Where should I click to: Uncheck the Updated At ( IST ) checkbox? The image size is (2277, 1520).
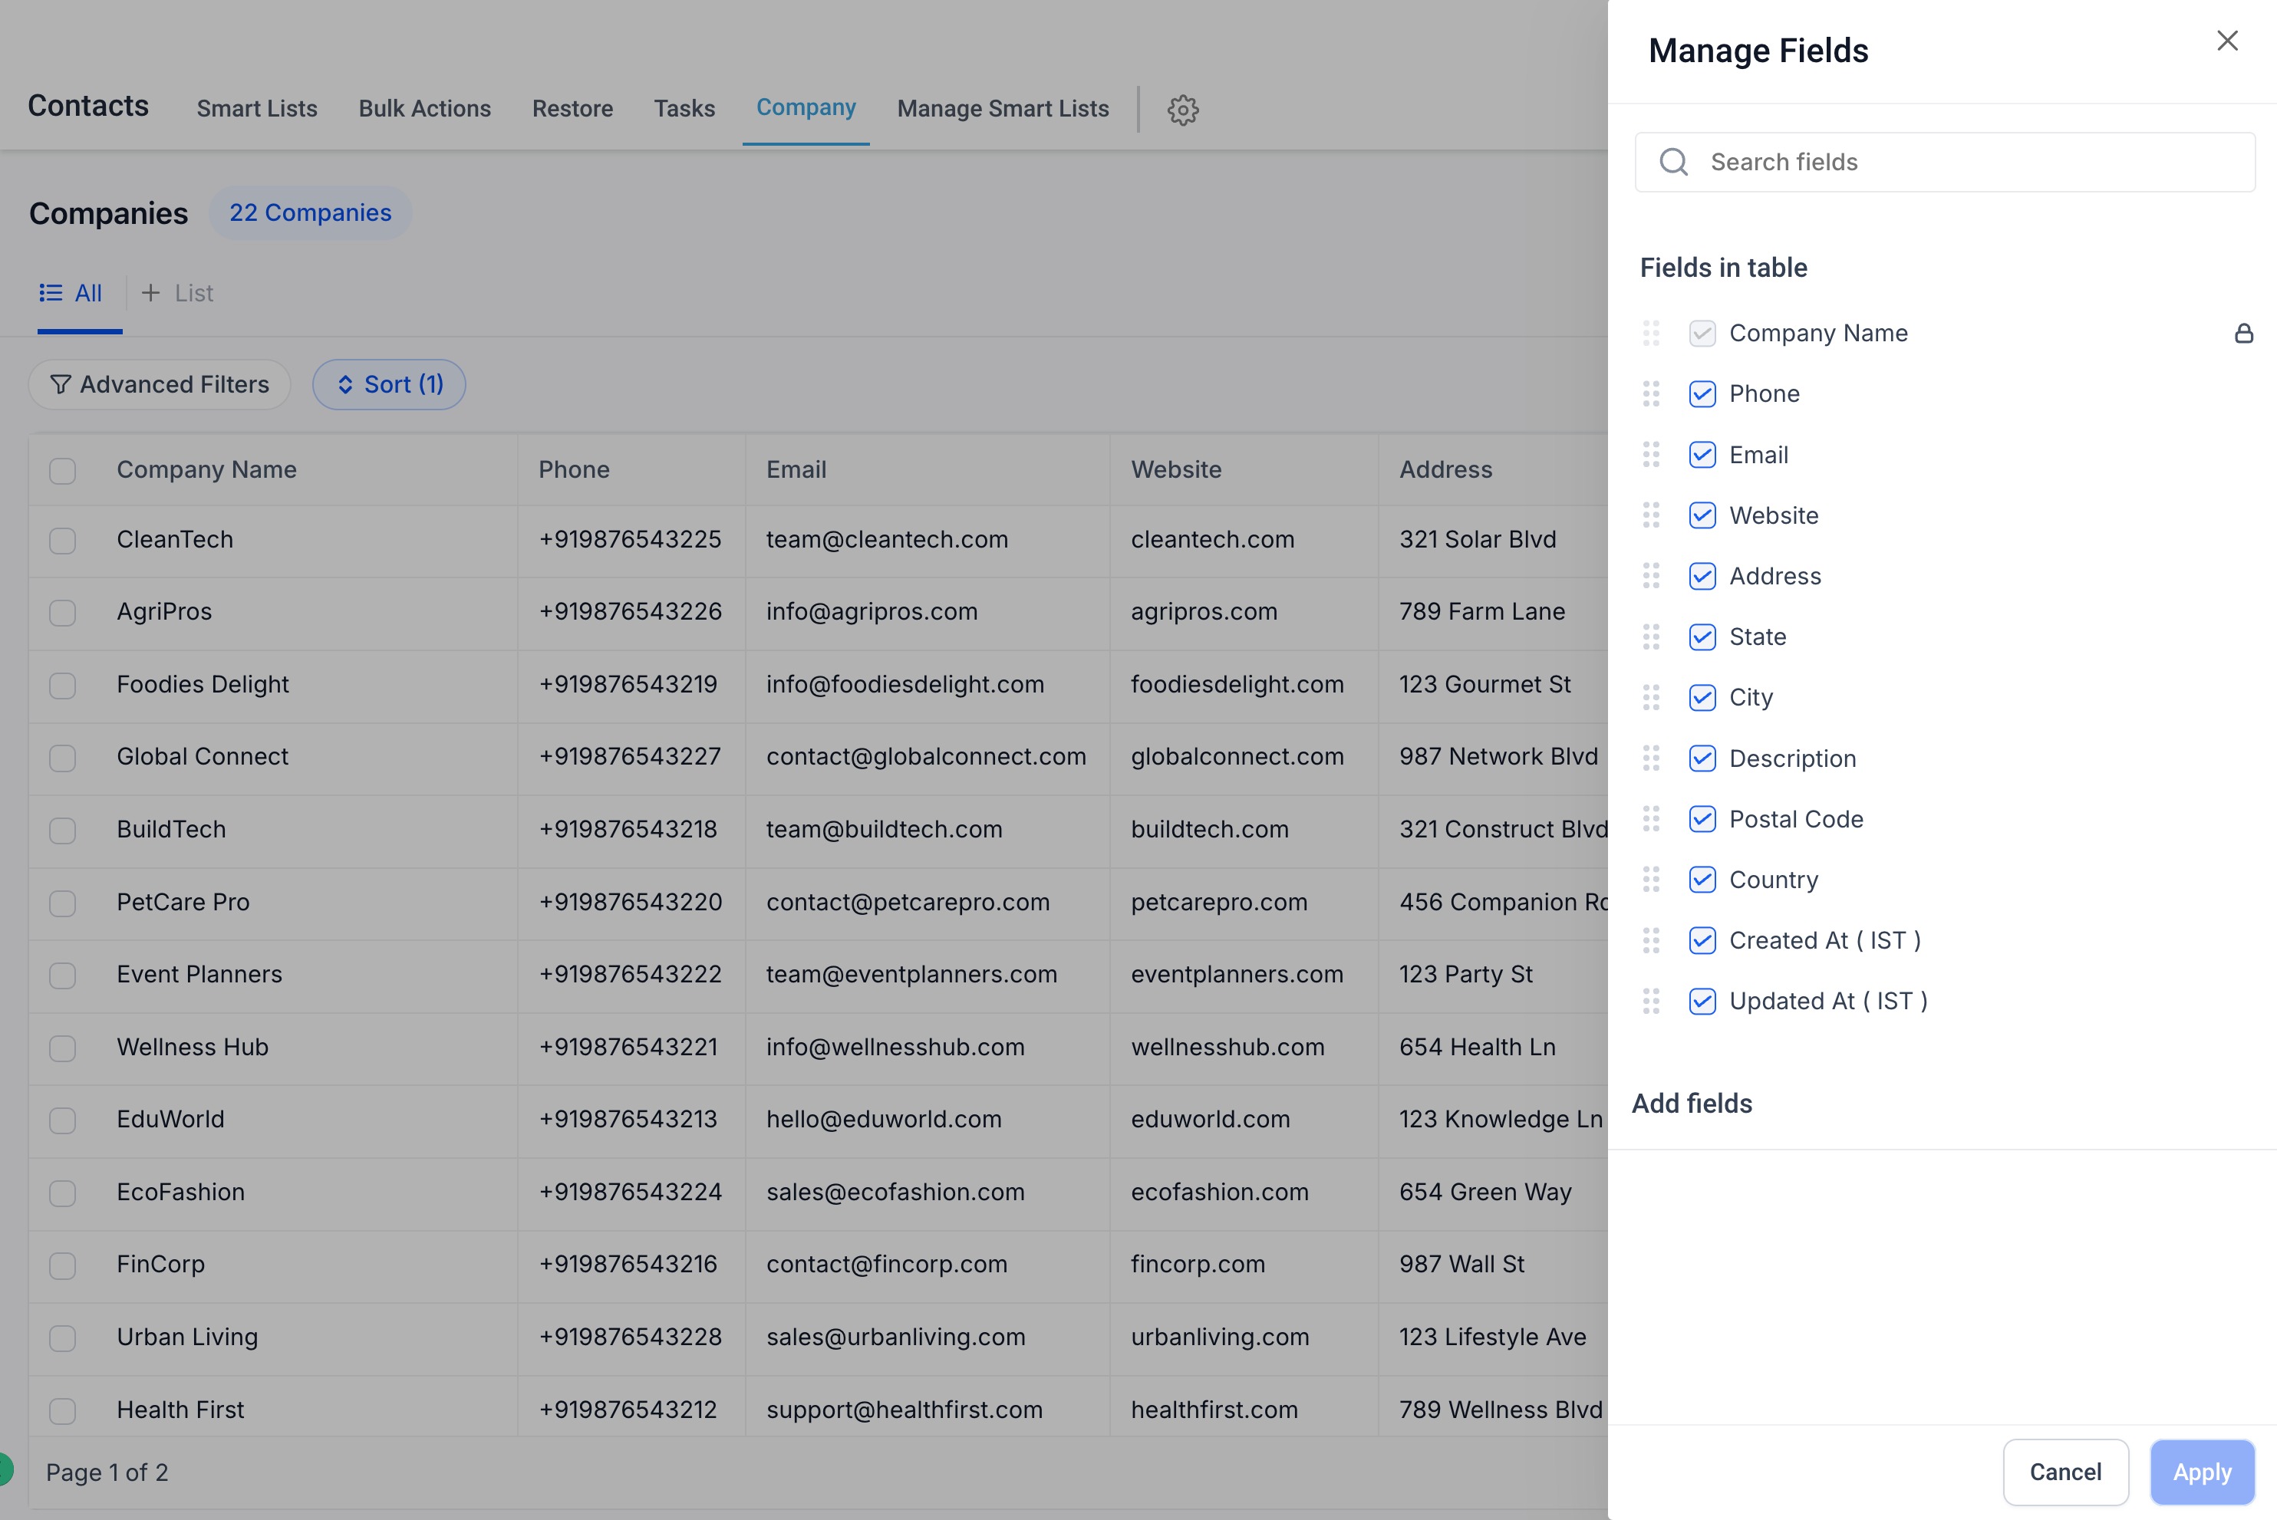pyautogui.click(x=1702, y=1002)
